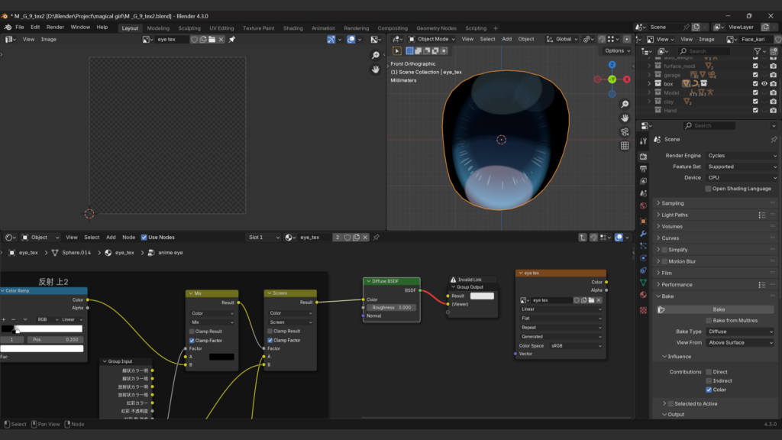
Task: Switch to the Shading workspace tab
Action: coord(292,28)
